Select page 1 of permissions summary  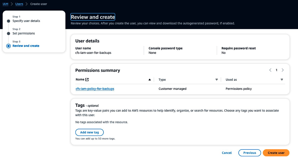click(x=277, y=70)
